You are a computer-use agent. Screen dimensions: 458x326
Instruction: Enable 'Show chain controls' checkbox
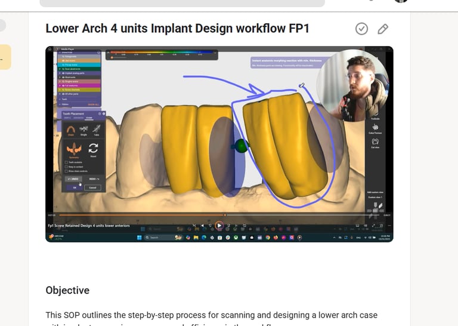pyautogui.click(x=66, y=171)
